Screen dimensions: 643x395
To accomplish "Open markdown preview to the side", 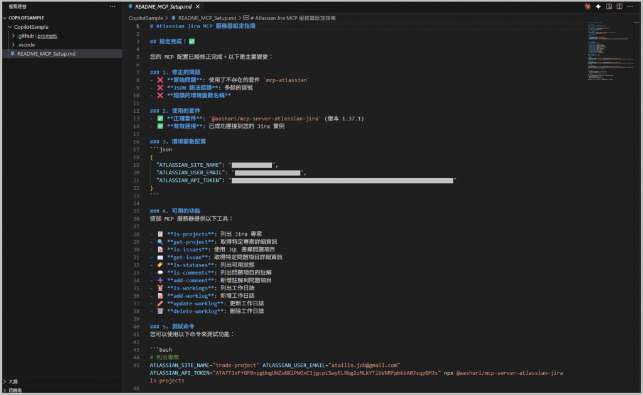I will [609, 6].
